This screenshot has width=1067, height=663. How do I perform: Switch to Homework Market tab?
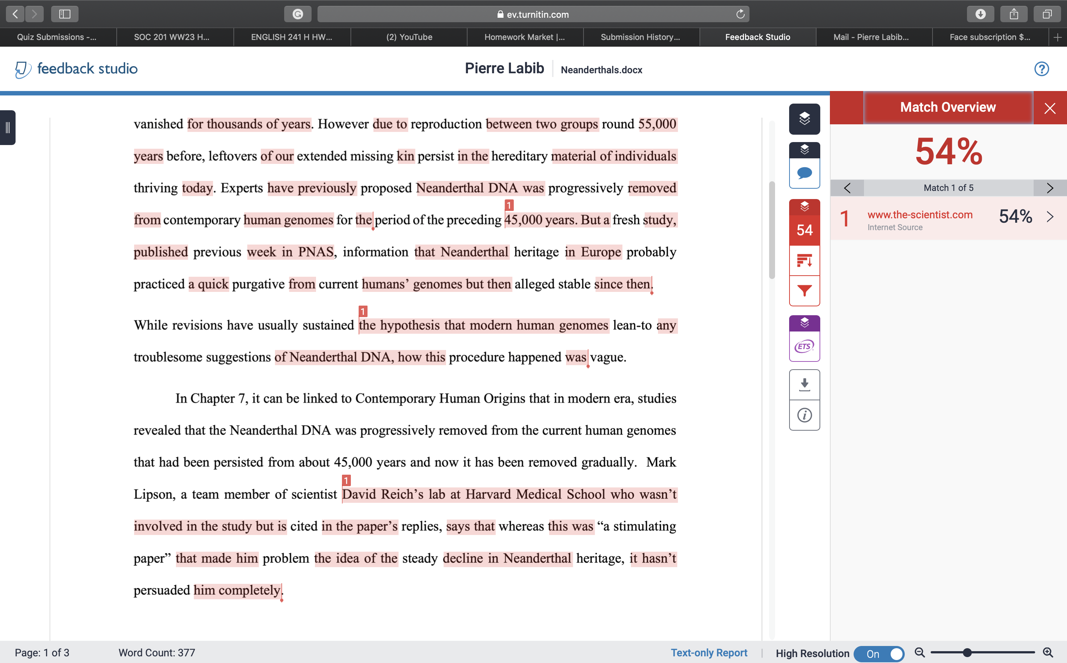click(525, 37)
